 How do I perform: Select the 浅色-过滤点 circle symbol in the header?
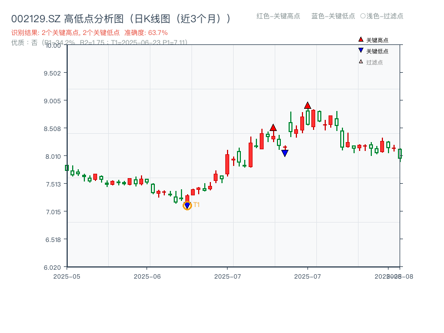[x=362, y=17]
